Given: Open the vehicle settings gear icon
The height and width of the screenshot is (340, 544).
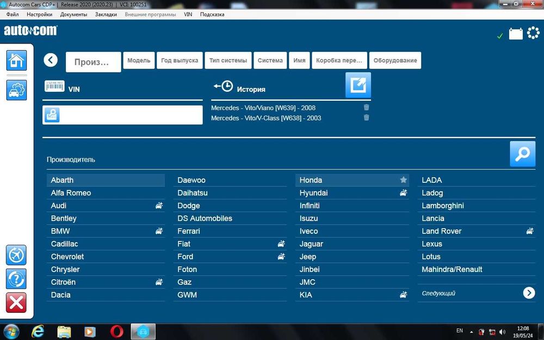Looking at the screenshot, I should pyautogui.click(x=16, y=90).
